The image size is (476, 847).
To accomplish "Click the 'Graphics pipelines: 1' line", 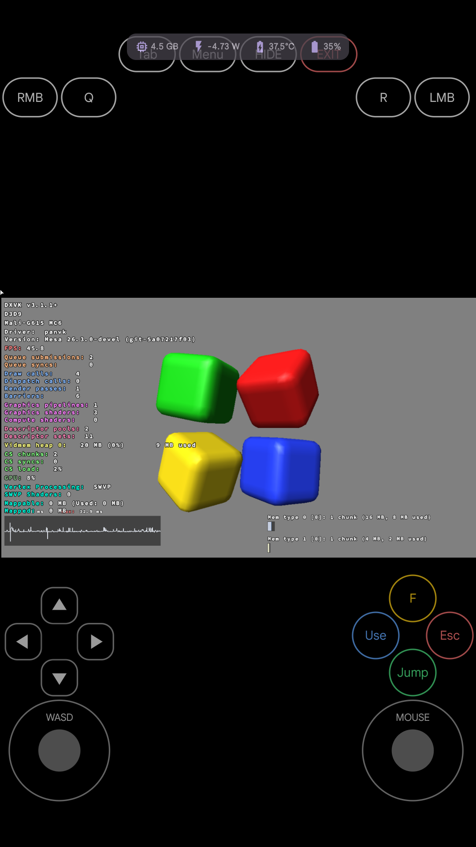I will [x=51, y=405].
